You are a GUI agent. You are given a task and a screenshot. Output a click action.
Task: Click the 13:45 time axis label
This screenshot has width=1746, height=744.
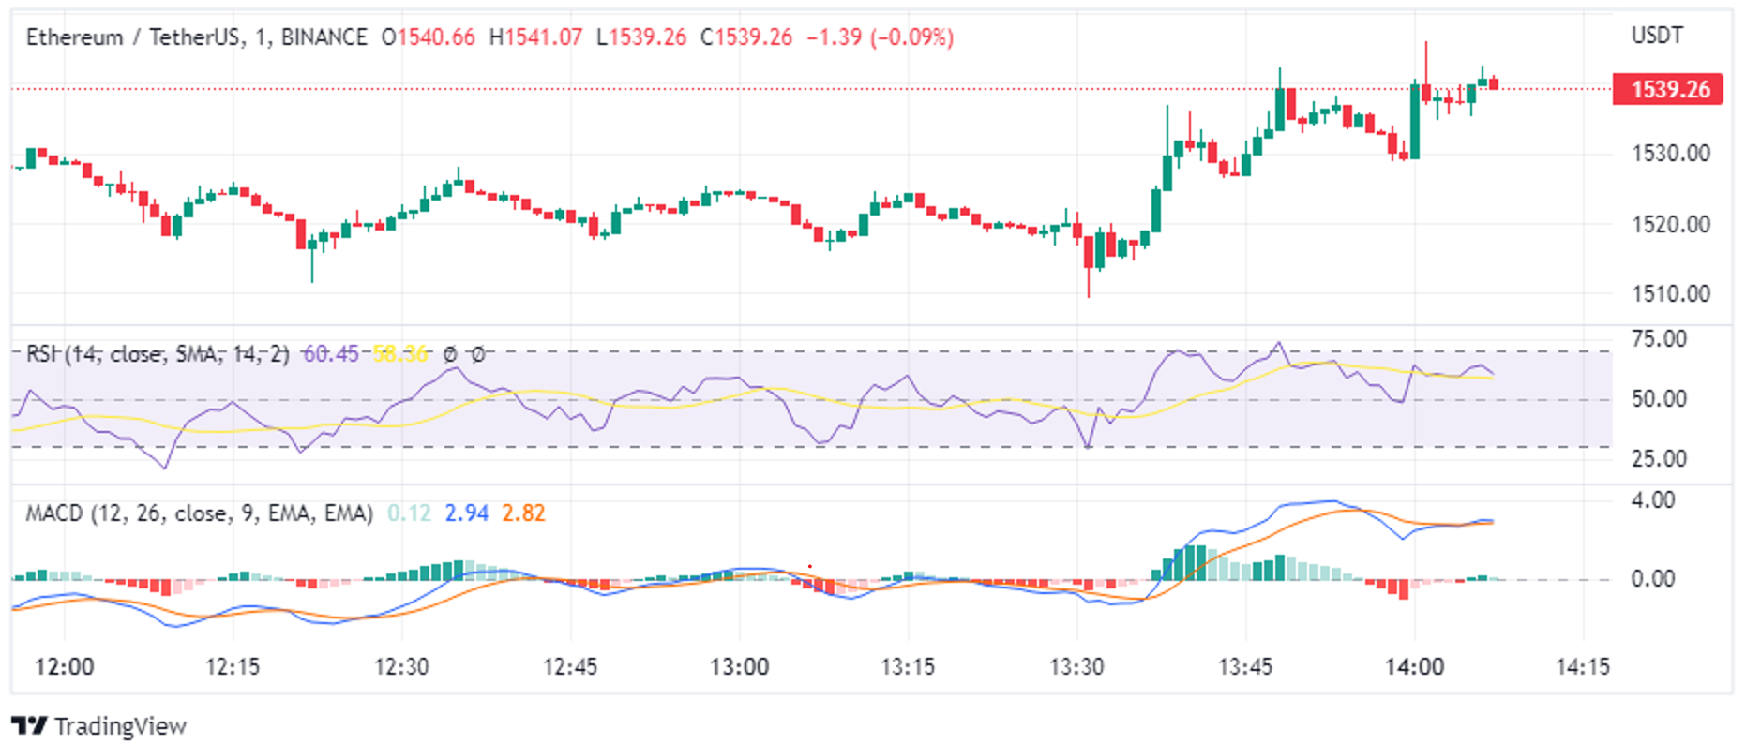click(x=1245, y=667)
